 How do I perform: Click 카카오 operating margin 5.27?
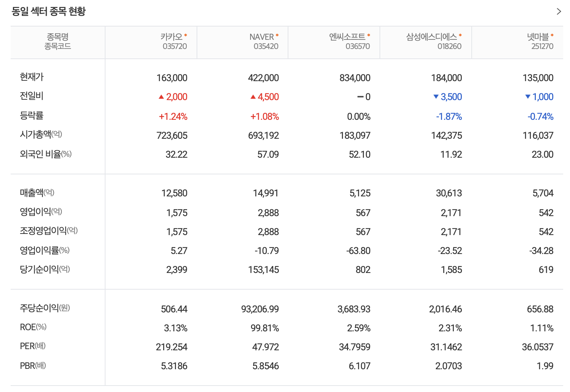[x=179, y=251]
